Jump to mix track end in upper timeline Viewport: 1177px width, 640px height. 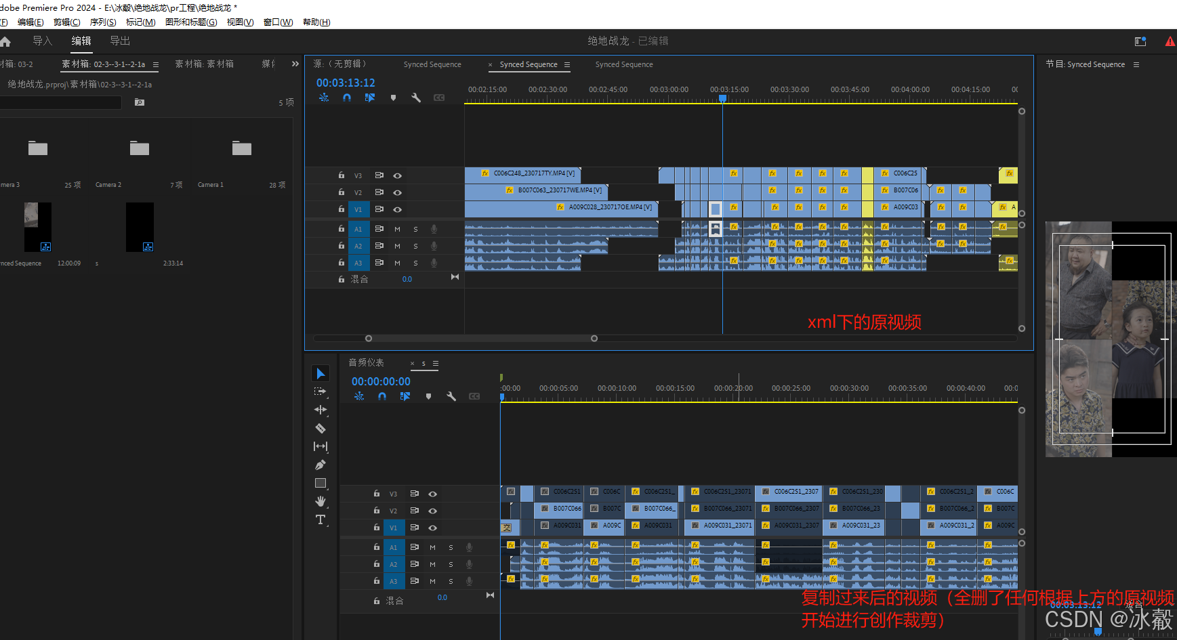tap(455, 277)
